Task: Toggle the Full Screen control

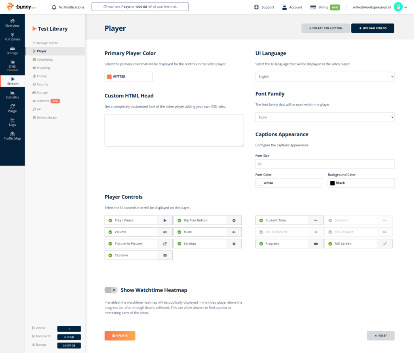Action: coord(358,244)
